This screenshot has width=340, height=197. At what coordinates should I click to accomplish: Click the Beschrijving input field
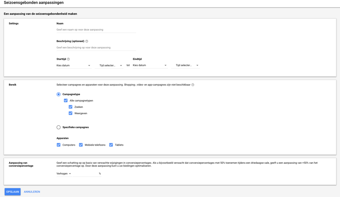(x=96, y=47)
